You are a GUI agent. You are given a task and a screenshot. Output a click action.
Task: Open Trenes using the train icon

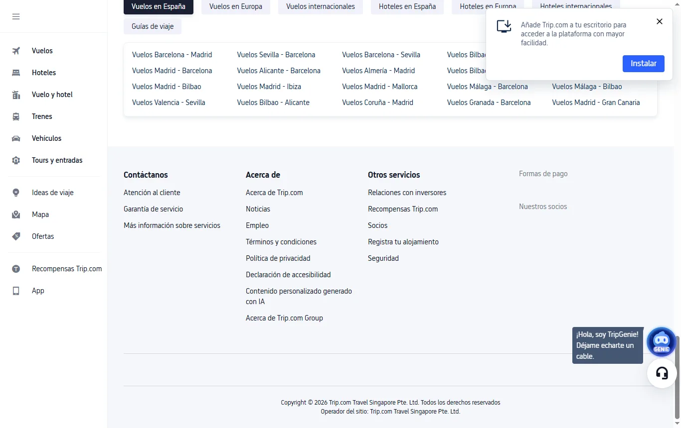(16, 116)
